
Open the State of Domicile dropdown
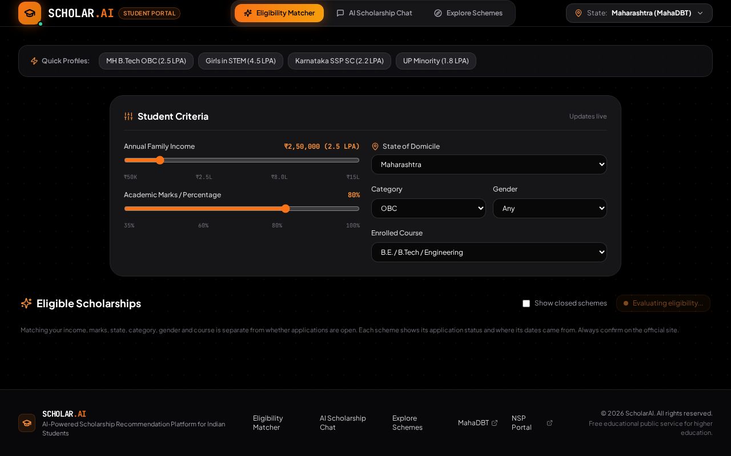pyautogui.click(x=489, y=164)
